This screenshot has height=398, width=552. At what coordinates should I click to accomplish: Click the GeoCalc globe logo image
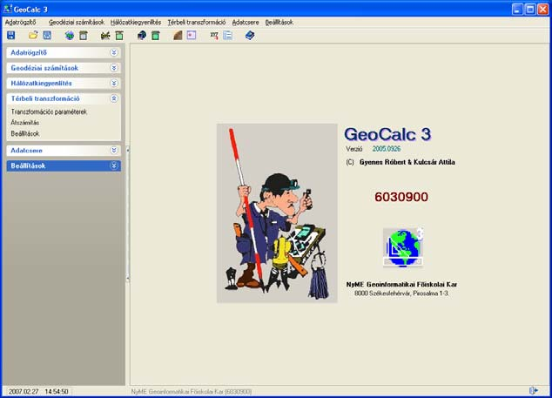pos(403,247)
